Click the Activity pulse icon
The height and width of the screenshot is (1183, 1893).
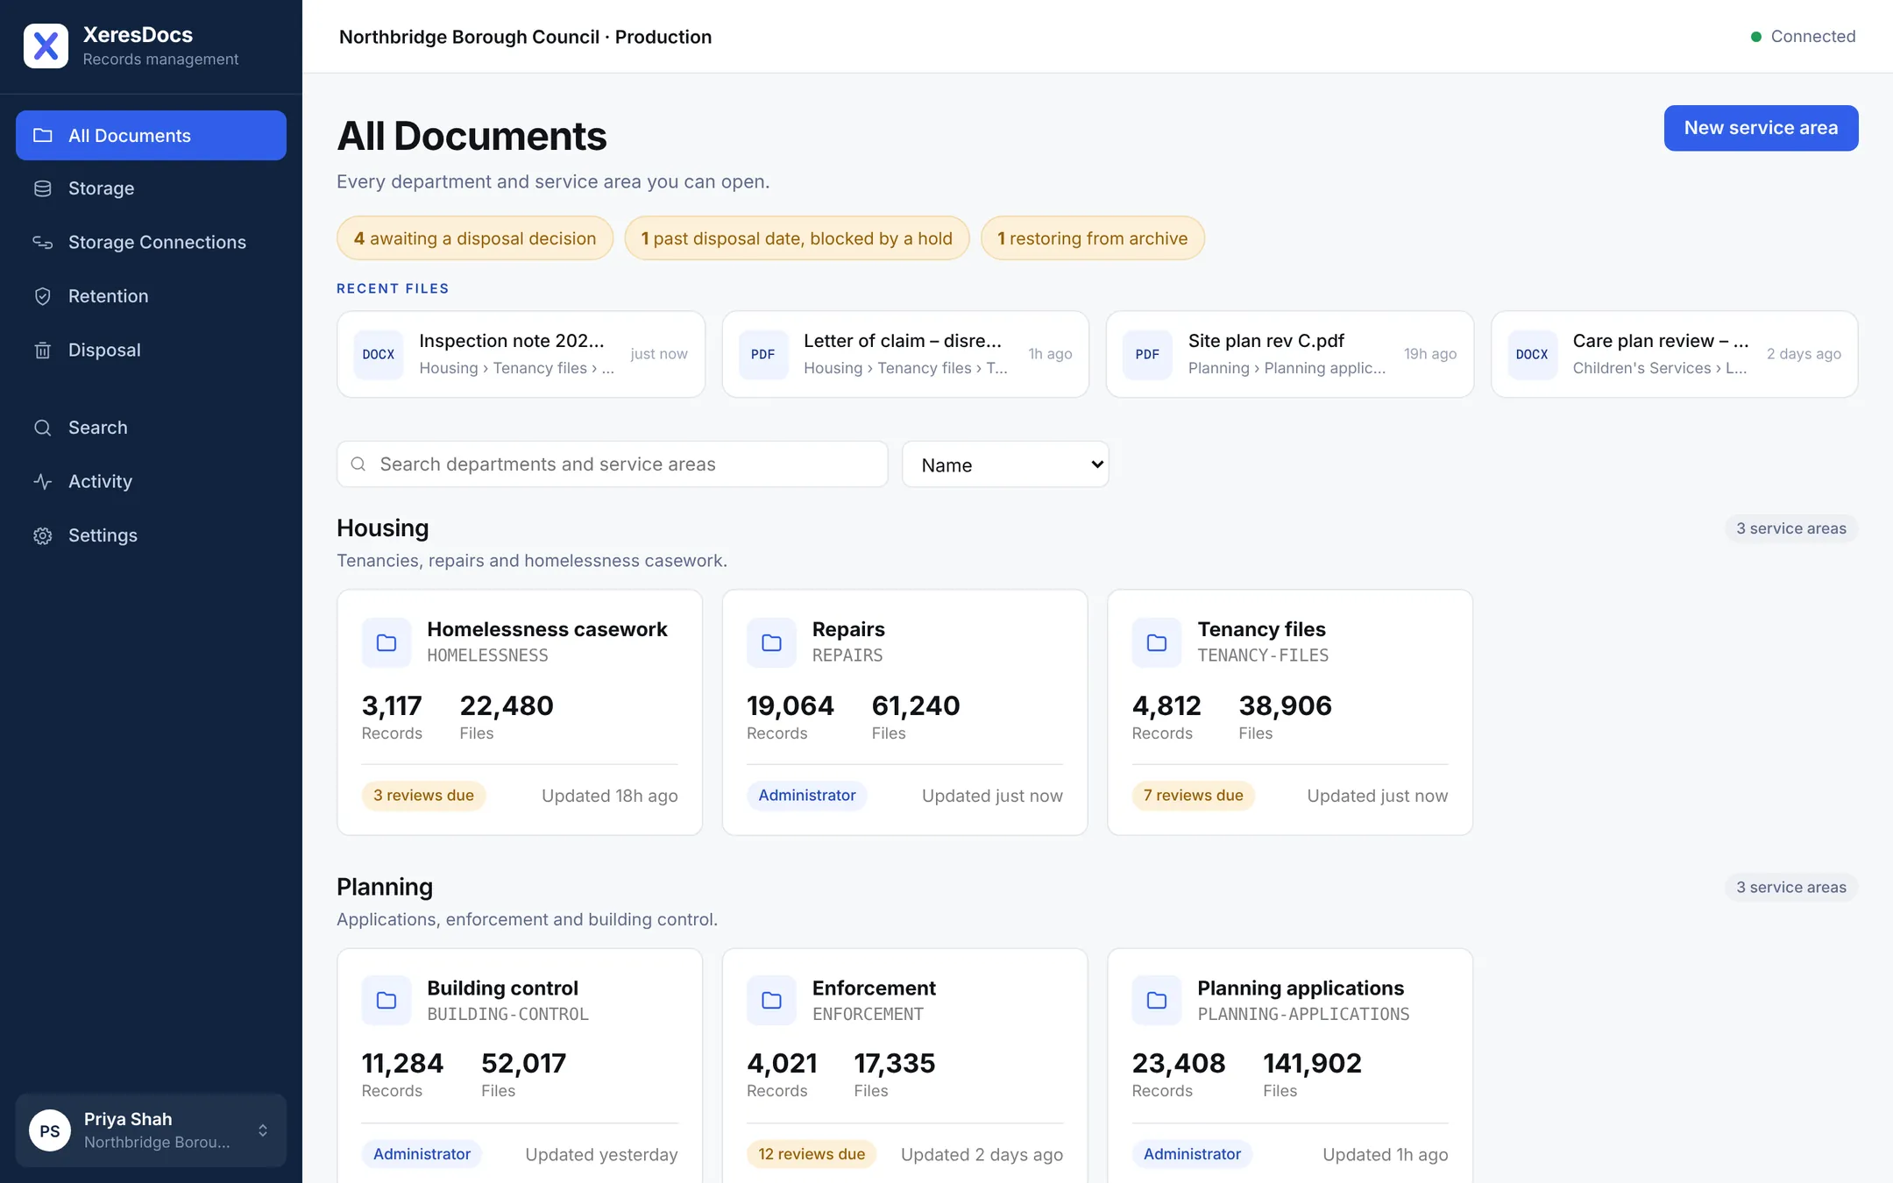(42, 481)
